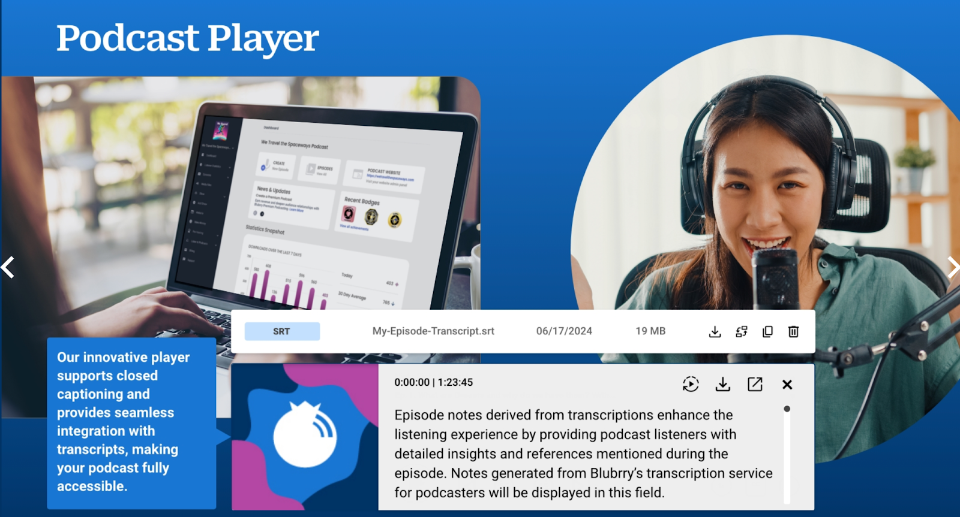
Task: Click the episode notes paragraph text
Action: click(x=583, y=453)
